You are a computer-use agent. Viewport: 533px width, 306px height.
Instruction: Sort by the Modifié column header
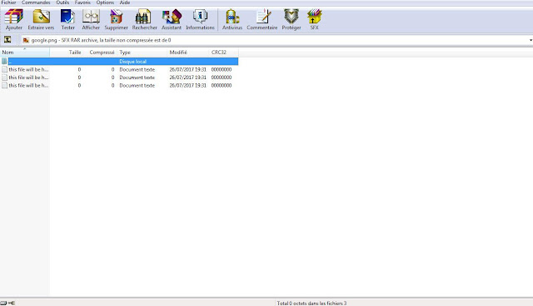pos(188,53)
